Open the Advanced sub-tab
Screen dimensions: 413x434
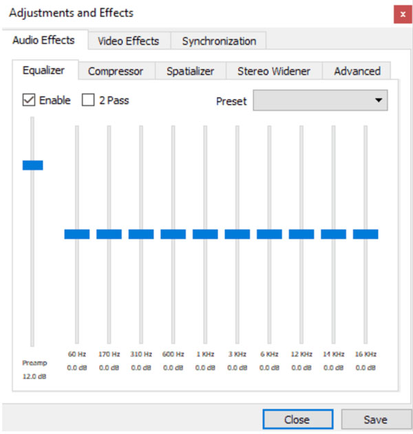[x=357, y=71]
